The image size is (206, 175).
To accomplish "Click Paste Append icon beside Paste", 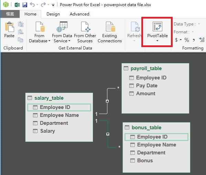I will pos(21,24).
